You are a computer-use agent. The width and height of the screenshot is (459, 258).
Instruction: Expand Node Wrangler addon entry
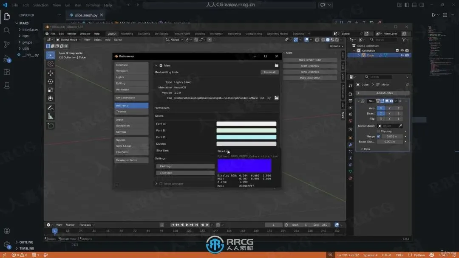point(156,184)
